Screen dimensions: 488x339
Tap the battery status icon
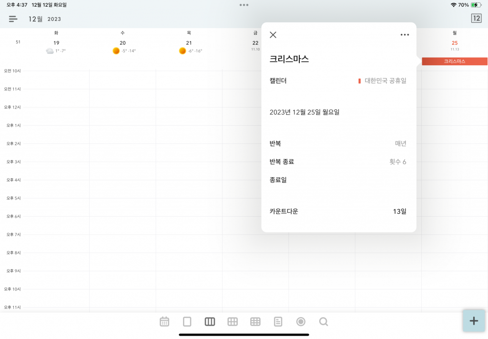[x=476, y=5]
